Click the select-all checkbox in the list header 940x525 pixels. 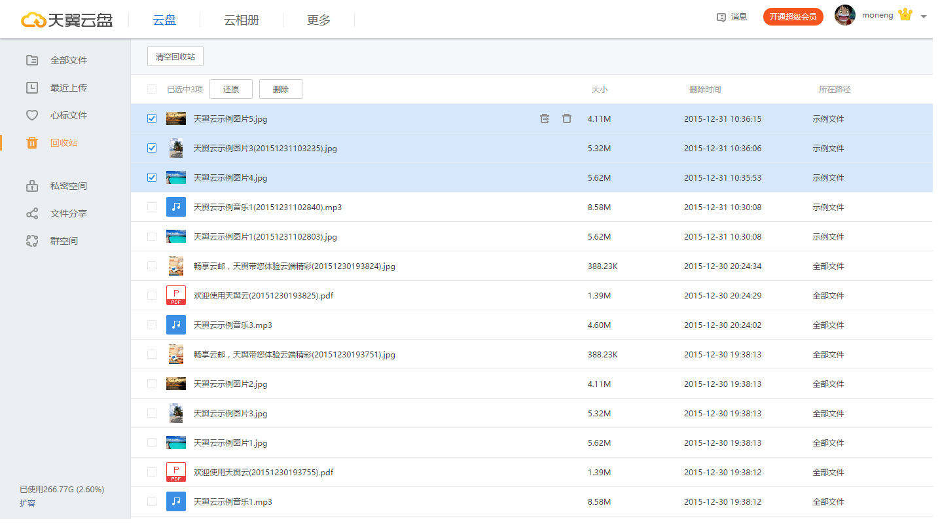(x=151, y=89)
